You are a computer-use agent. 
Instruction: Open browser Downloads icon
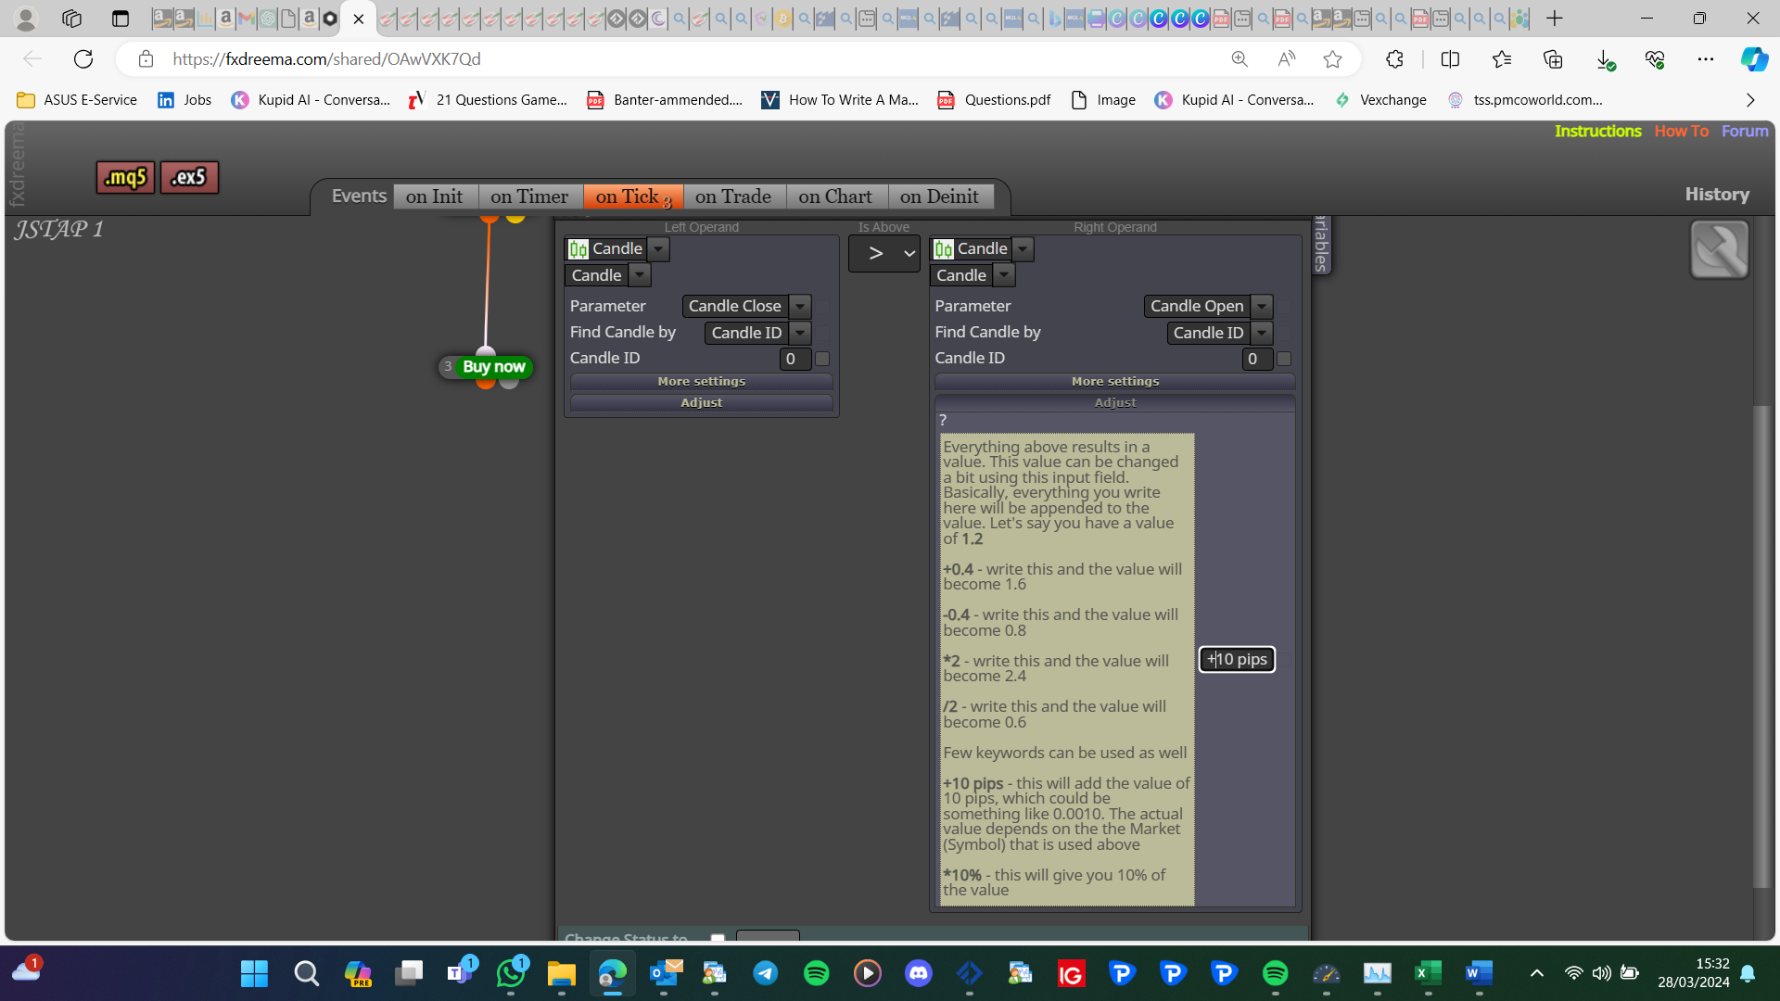point(1605,59)
